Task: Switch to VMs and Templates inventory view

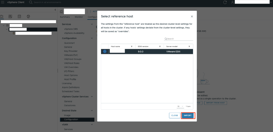Action: tap(10, 16)
